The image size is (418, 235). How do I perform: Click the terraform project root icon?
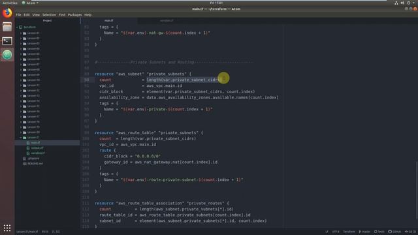tap(20, 27)
